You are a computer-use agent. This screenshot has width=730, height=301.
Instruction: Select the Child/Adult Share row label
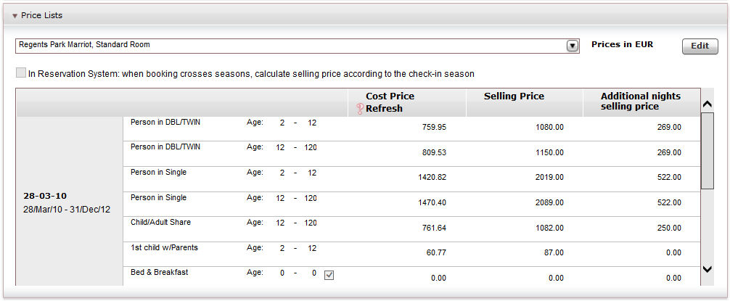(160, 223)
